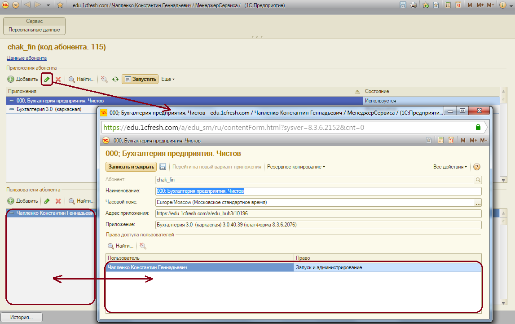Image resolution: width=515 pixels, height=324 pixels.
Task: Refresh the applications list
Action: 115,79
